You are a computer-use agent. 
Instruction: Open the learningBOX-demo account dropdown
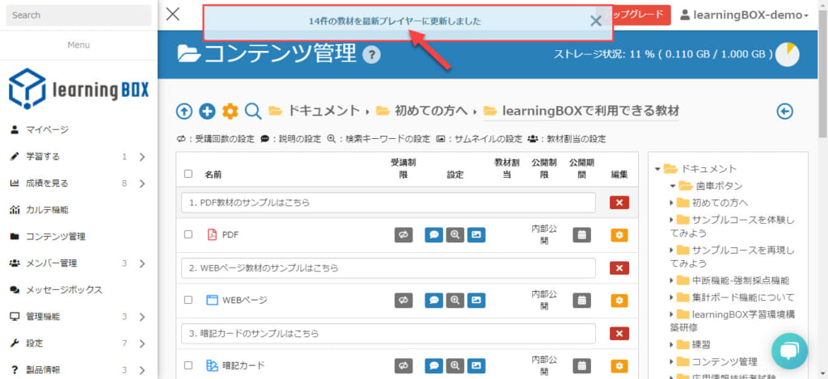(744, 15)
